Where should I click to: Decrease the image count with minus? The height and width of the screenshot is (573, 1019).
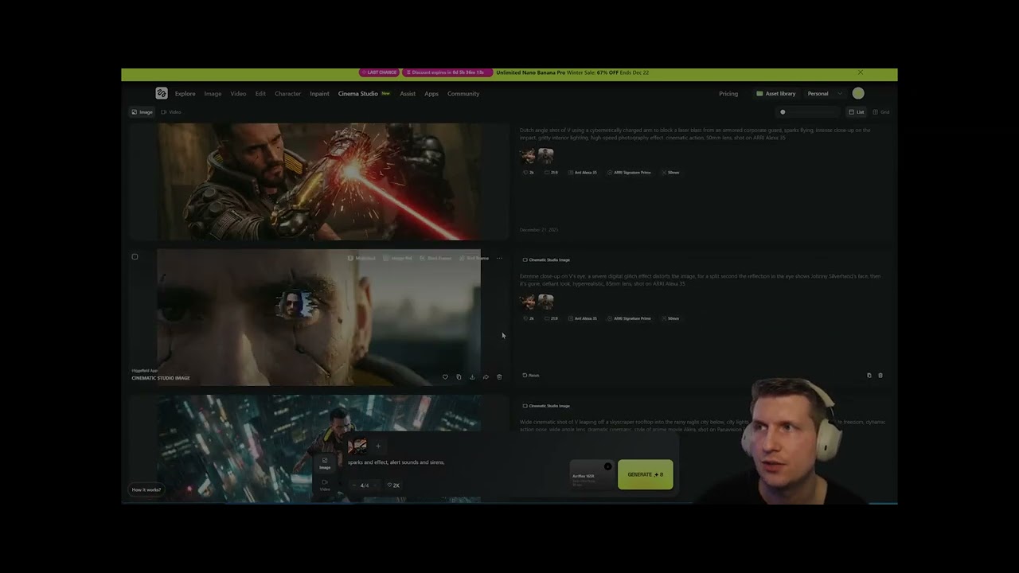[354, 485]
